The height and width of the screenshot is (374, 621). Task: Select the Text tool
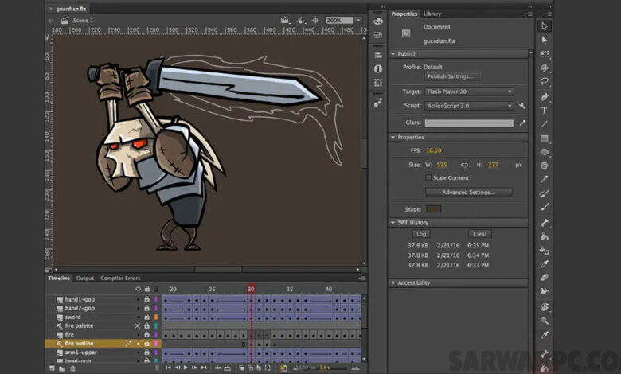545,111
